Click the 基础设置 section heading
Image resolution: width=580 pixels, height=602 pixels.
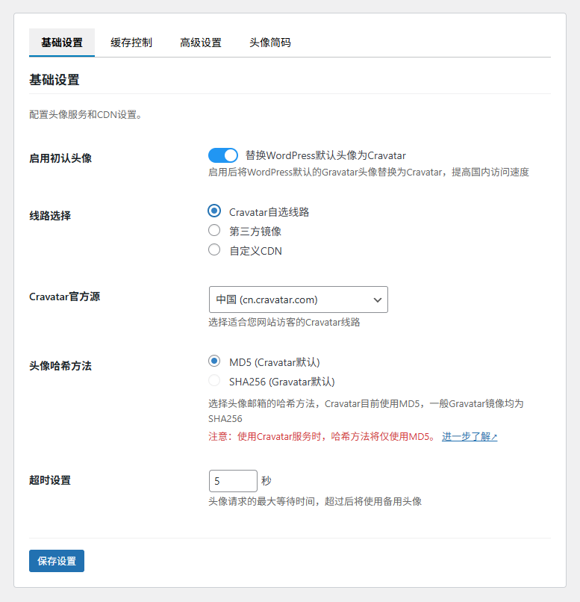tap(54, 80)
